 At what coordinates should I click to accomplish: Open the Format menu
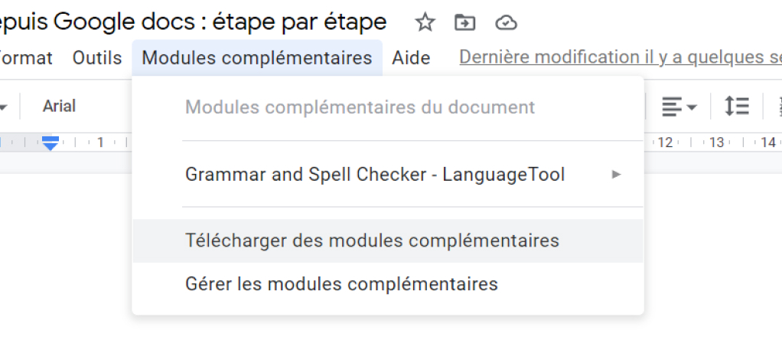point(26,58)
